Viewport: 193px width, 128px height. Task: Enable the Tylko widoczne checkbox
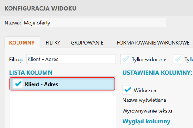tap(125, 59)
